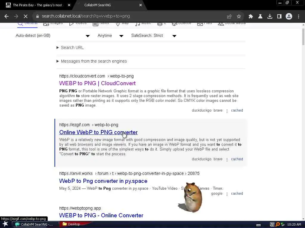This screenshot has height=228, width=305.
Task: Open cached copy of anvil.works result
Action: click(x=237, y=194)
